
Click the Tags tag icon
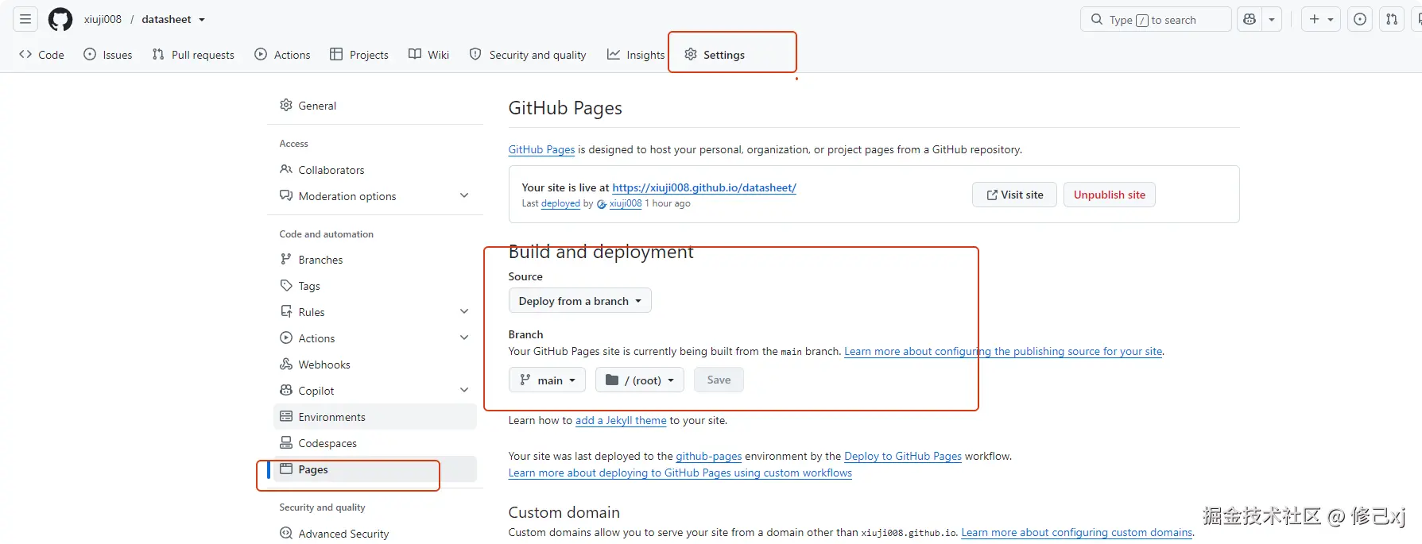286,285
